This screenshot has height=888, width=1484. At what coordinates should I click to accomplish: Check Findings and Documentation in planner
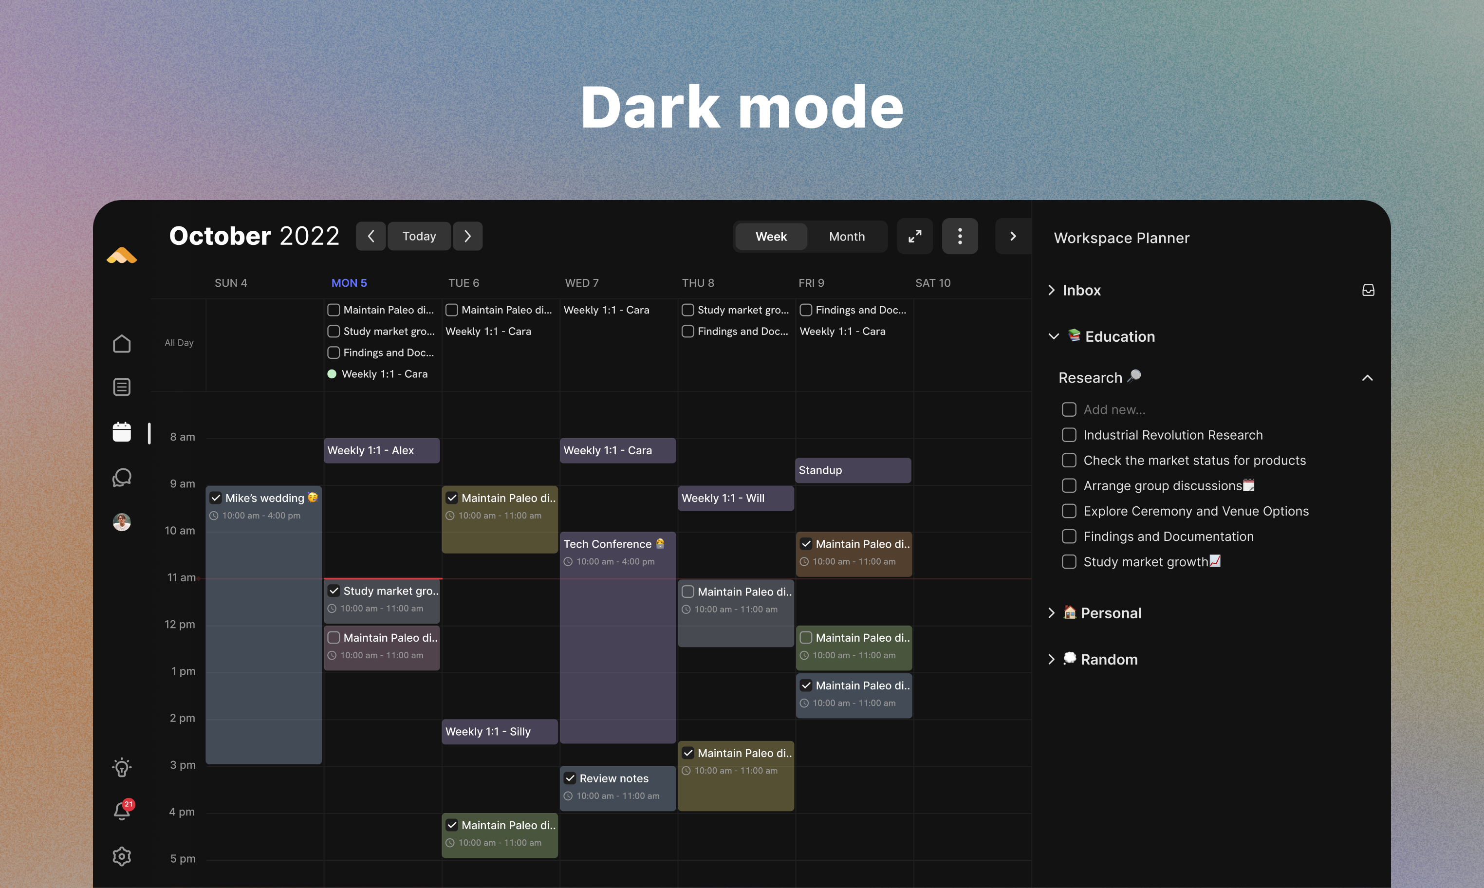pos(1069,537)
